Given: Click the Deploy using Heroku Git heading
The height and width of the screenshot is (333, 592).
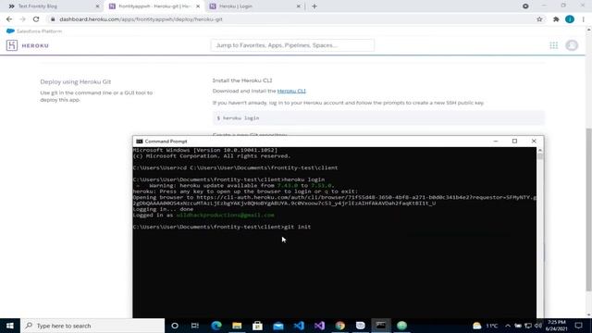Looking at the screenshot, I should pyautogui.click(x=76, y=81).
